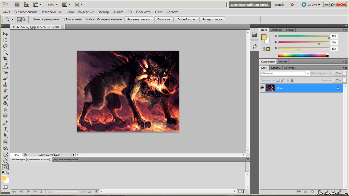Select the Paint Bucket tool
This screenshot has width=349, height=196.
(5, 103)
